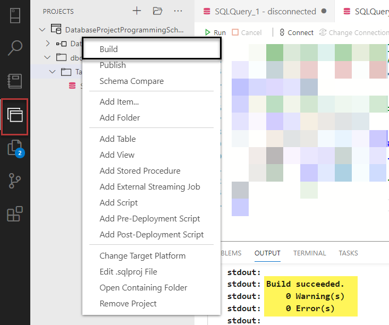
Task: Choose Add Stored Procedure option
Action: (140, 171)
